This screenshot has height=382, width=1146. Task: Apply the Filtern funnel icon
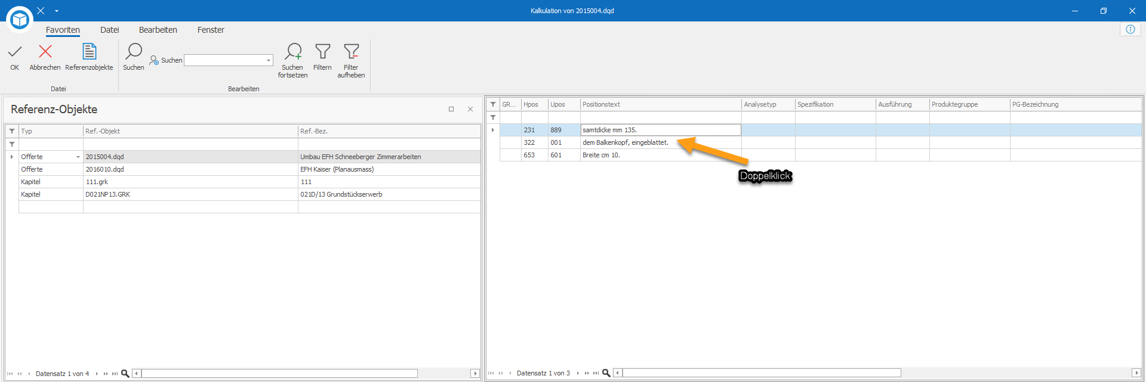tap(323, 52)
